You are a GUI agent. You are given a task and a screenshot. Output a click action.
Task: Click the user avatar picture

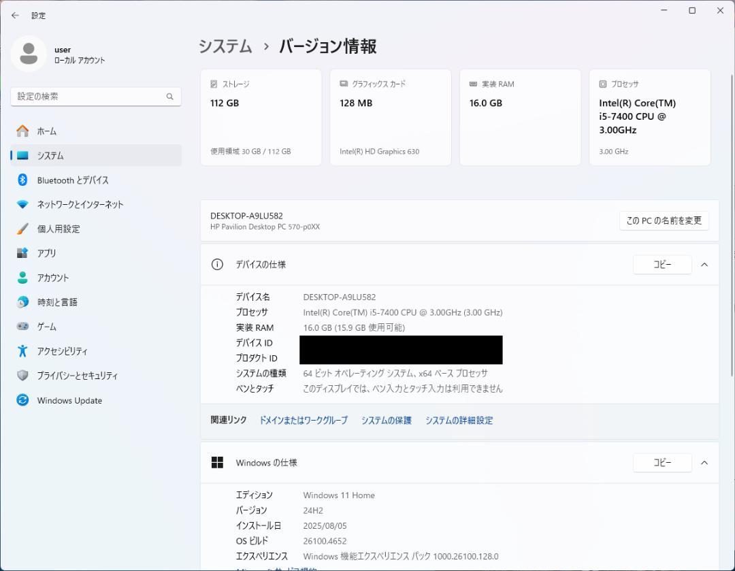[x=29, y=54]
